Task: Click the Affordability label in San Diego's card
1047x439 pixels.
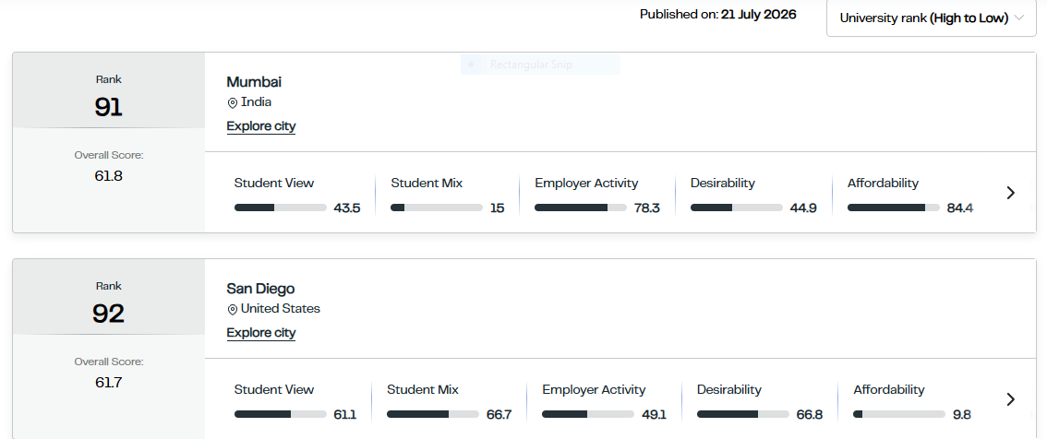Action: click(889, 389)
